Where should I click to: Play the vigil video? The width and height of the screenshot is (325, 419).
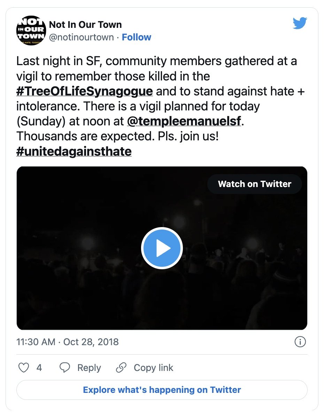point(162,248)
